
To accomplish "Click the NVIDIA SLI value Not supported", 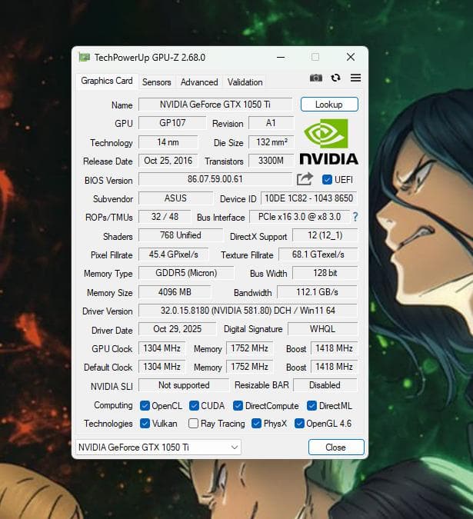I will pos(184,385).
